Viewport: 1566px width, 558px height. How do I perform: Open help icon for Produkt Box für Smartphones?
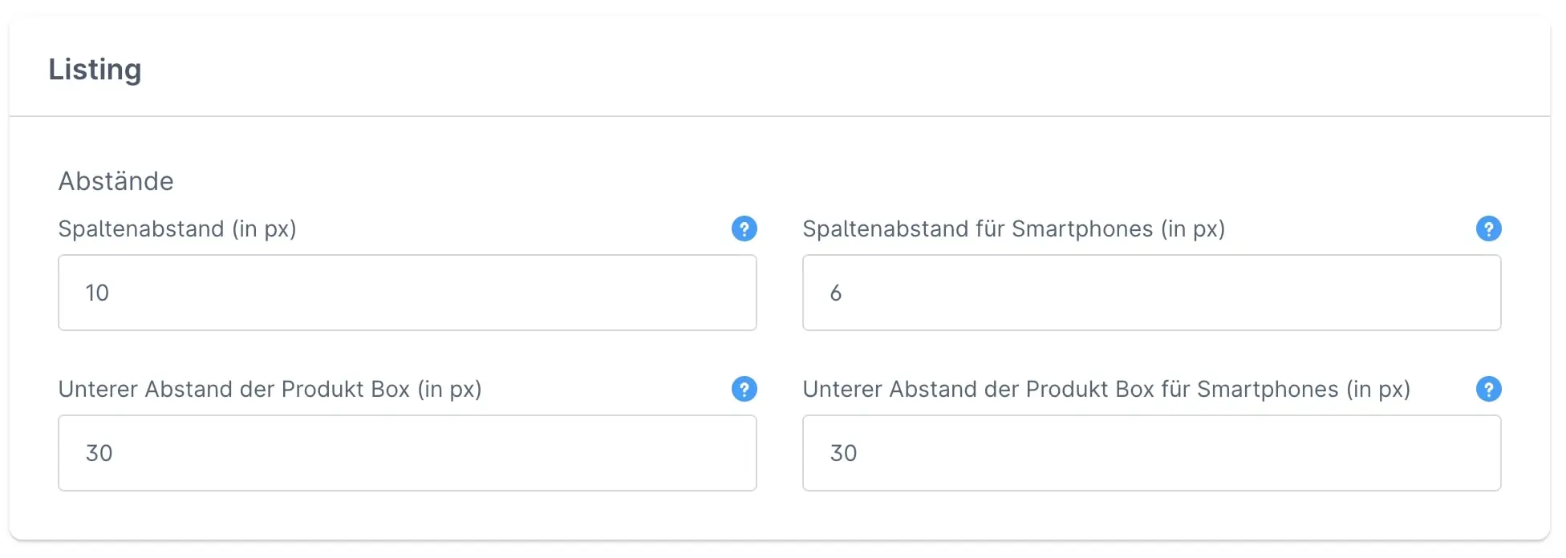1488,389
